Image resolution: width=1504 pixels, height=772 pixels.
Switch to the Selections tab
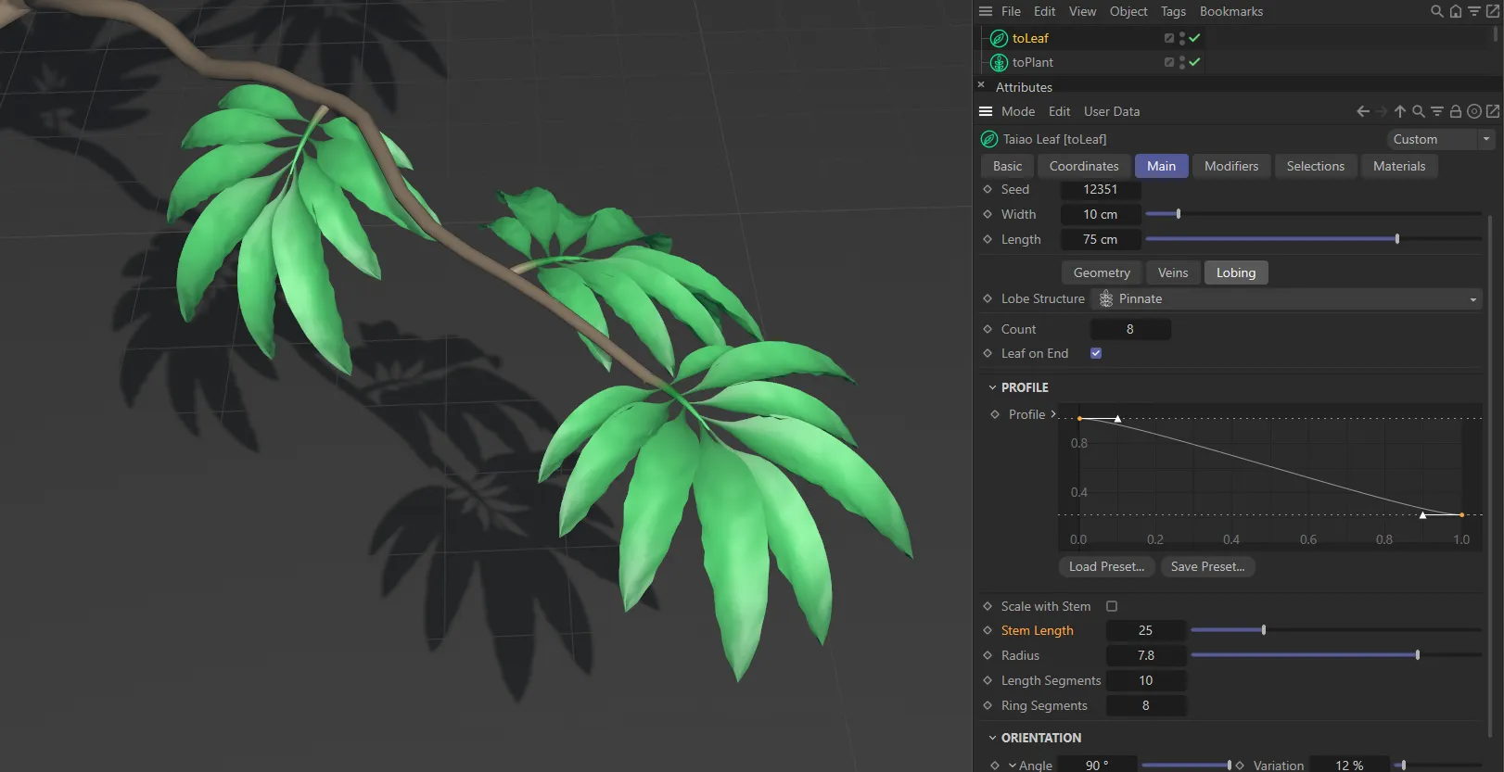(x=1315, y=166)
